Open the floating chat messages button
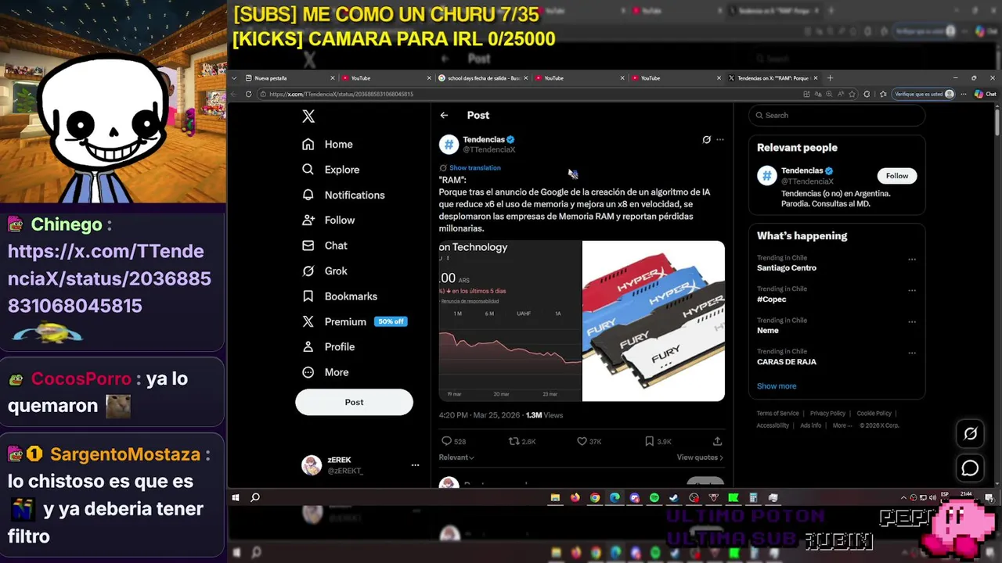This screenshot has height=563, width=1002. click(970, 468)
